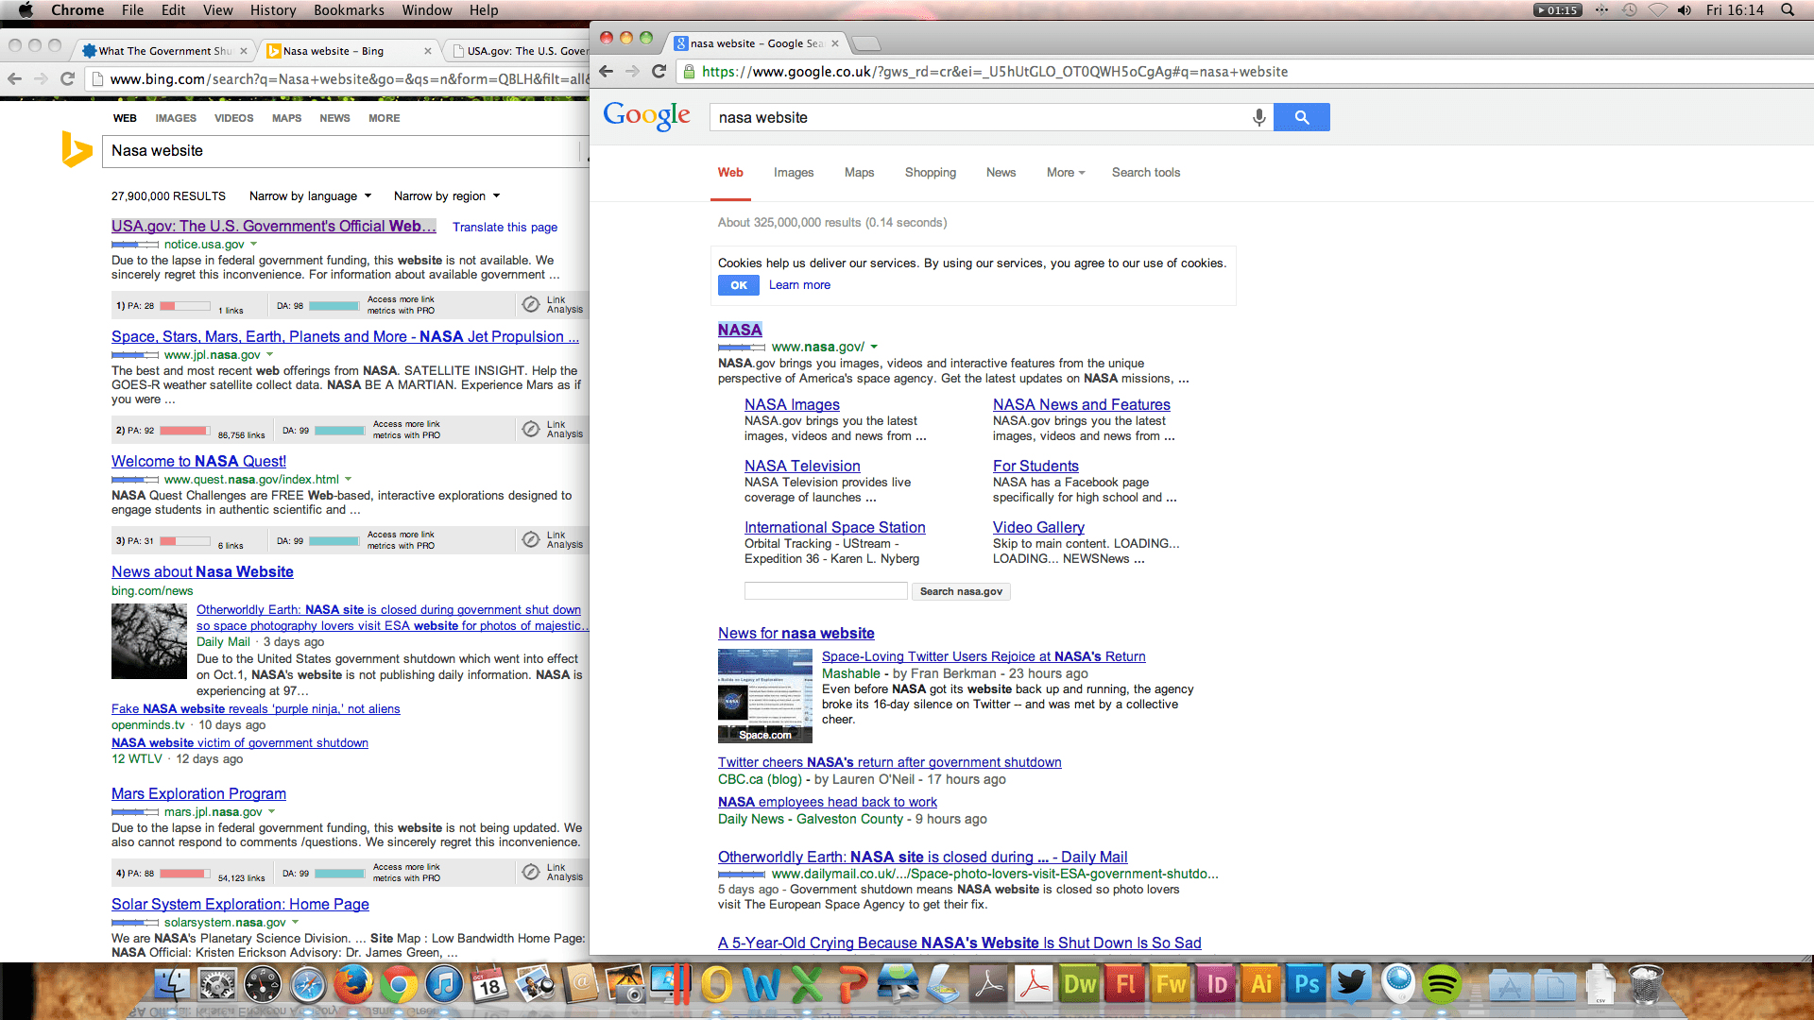
Task: Open iTunes from the dock
Action: tap(444, 985)
